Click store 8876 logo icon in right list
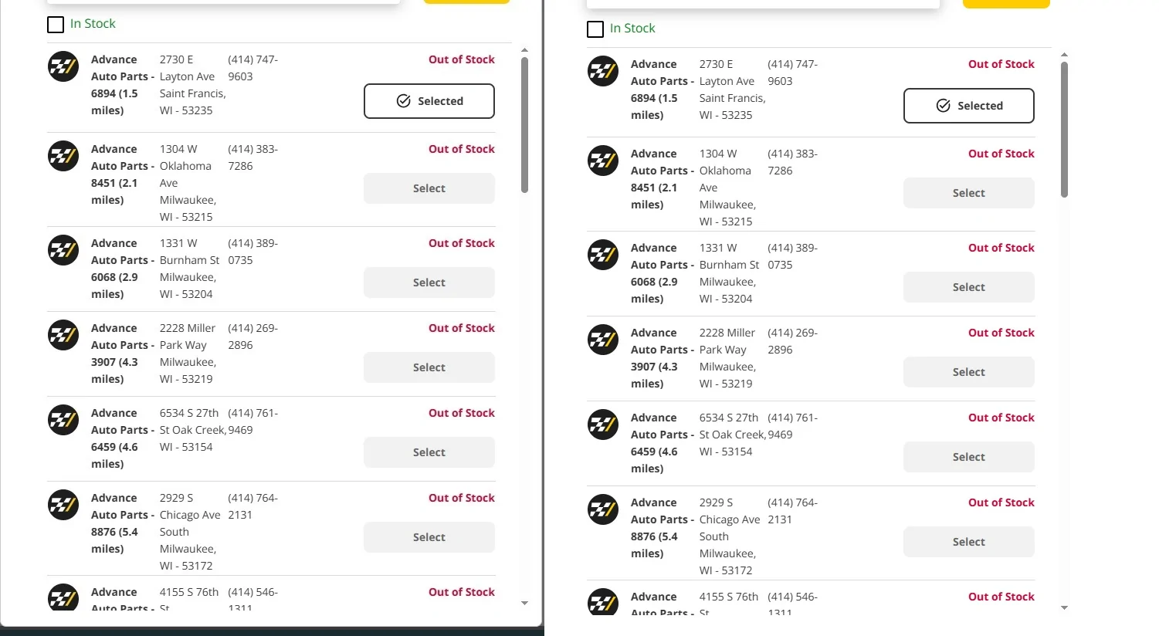The height and width of the screenshot is (636, 1159). pos(603,510)
